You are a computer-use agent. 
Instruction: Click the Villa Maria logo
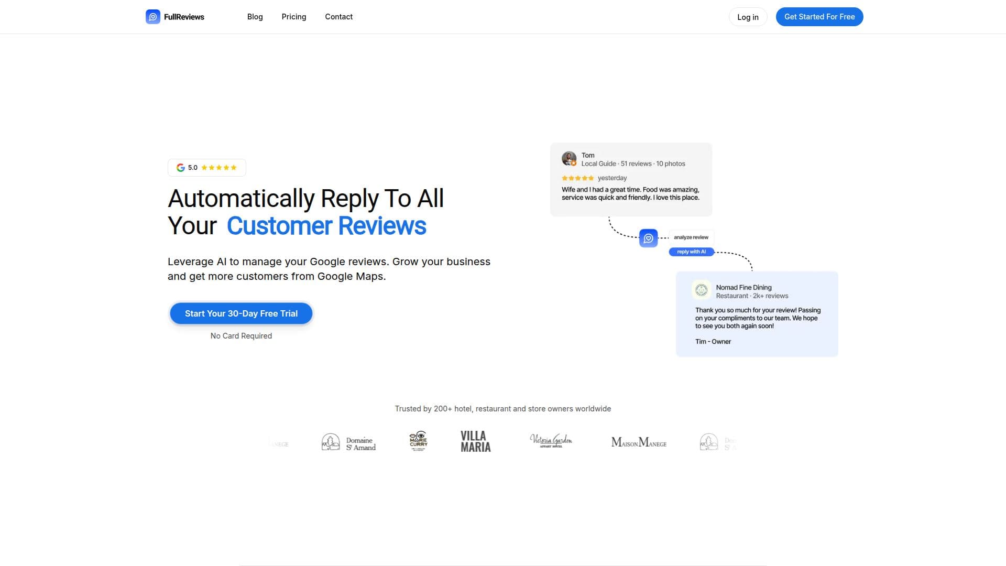(x=476, y=442)
